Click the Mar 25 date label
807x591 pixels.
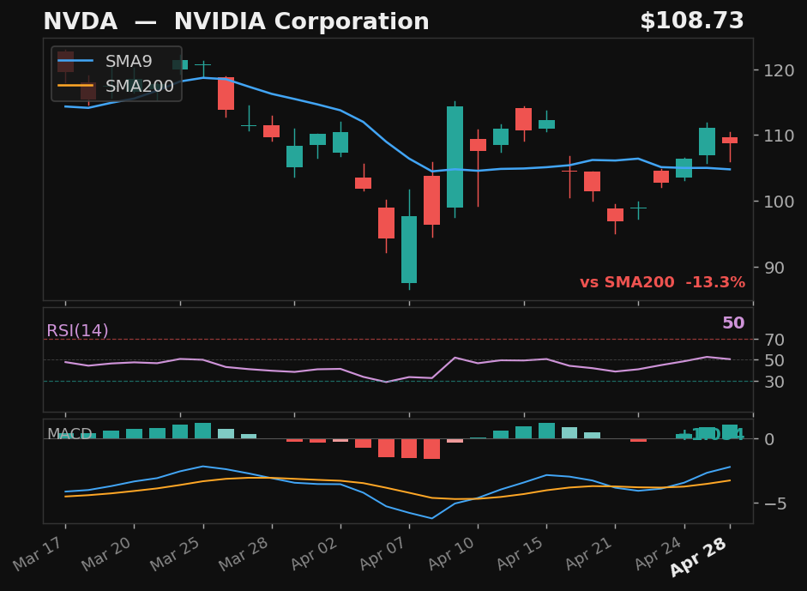pyautogui.click(x=177, y=553)
